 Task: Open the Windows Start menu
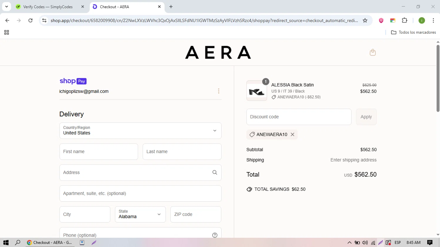[x=6, y=243]
